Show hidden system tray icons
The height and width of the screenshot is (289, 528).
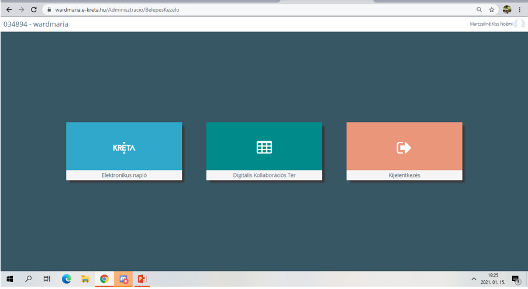[474, 279]
